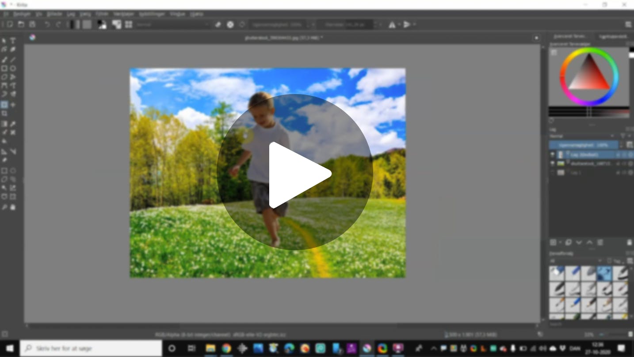634x357 pixels.
Task: Delete the selected layer with trash icon
Action: coord(629,242)
